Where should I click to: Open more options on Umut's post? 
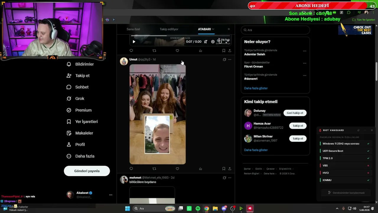[230, 59]
